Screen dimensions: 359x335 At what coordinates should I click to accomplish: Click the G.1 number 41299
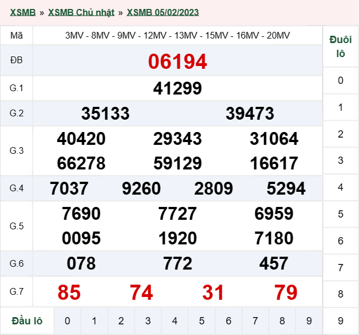click(x=178, y=88)
